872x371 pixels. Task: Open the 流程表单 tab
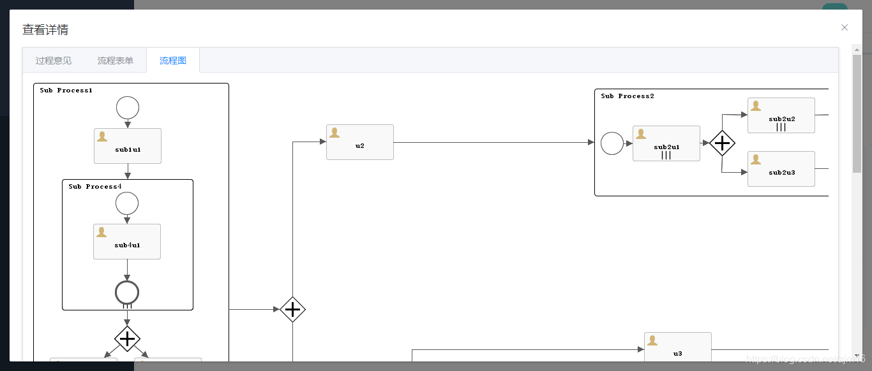point(116,61)
